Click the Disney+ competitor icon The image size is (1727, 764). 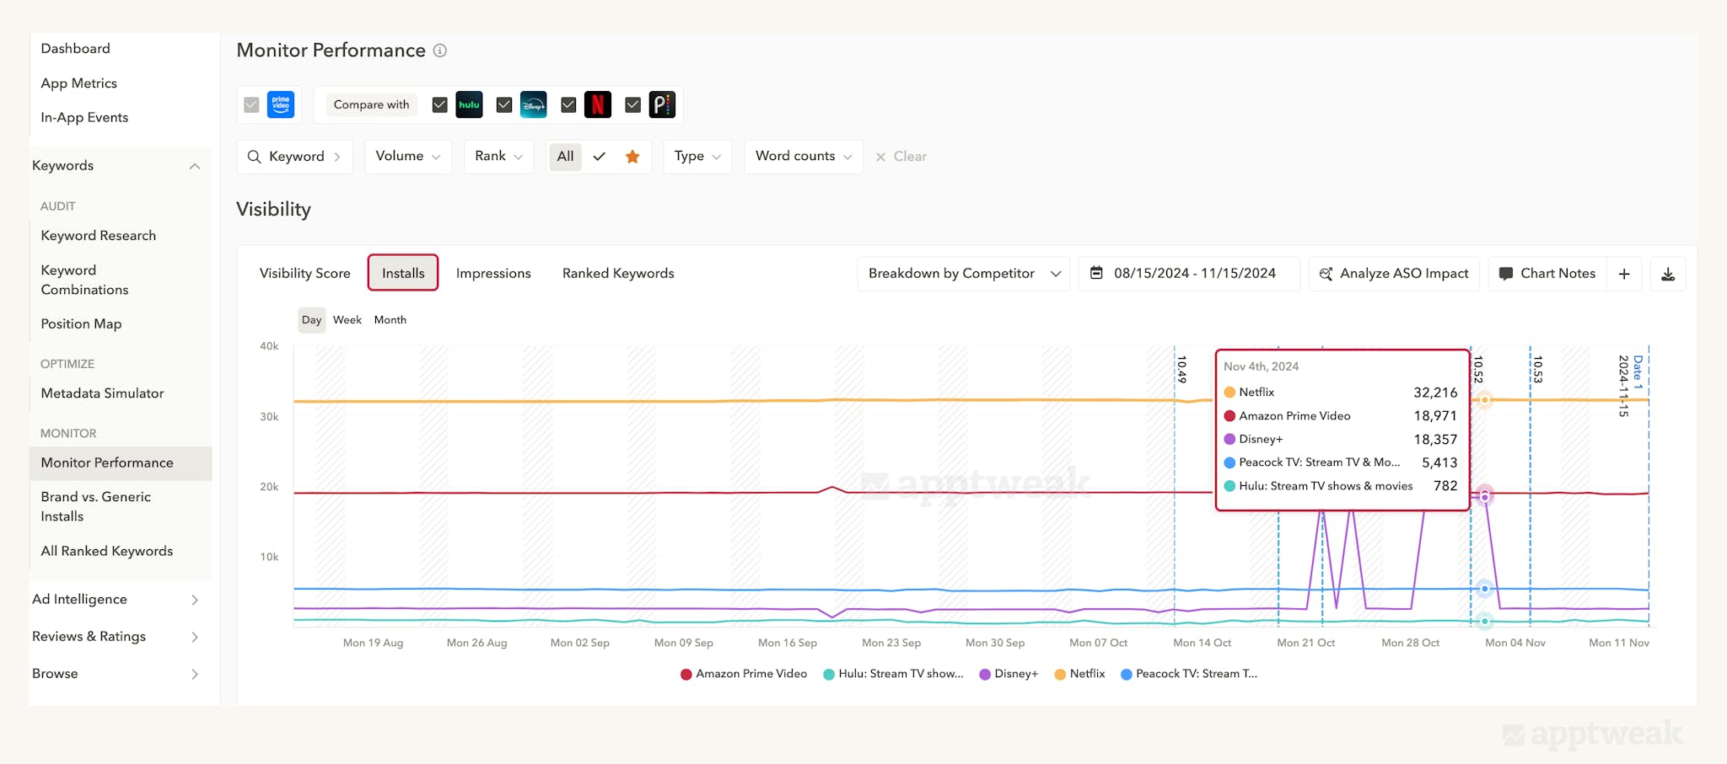[534, 104]
